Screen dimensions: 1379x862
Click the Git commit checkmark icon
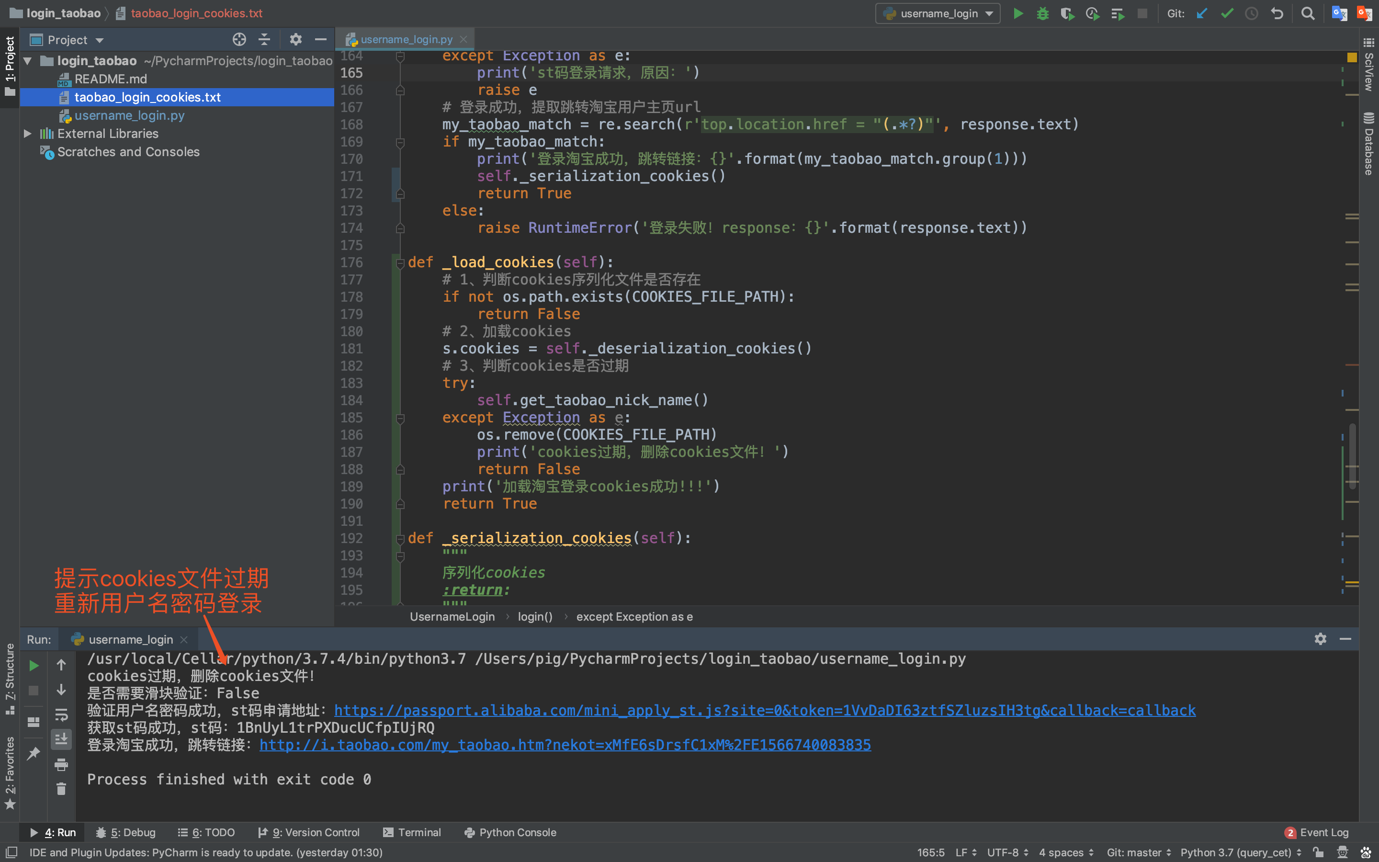1227,13
